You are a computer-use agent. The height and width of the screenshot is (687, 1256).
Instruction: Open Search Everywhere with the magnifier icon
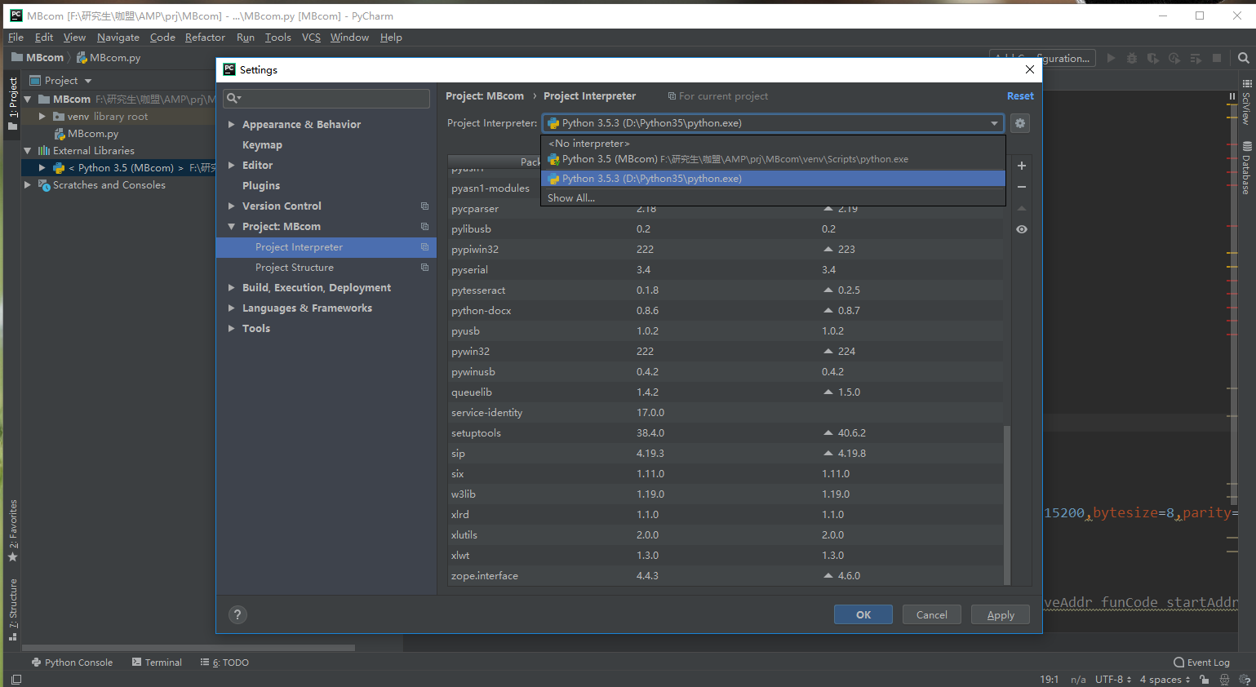click(x=1244, y=58)
